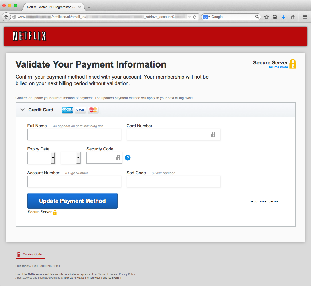
Task: Click the Card Number input field
Action: [169, 134]
